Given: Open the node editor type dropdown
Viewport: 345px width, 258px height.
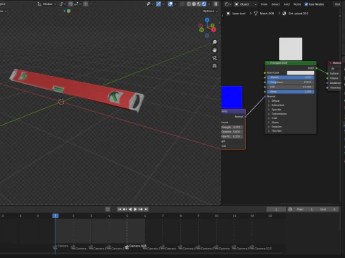Looking at the screenshot, I should (228, 4).
